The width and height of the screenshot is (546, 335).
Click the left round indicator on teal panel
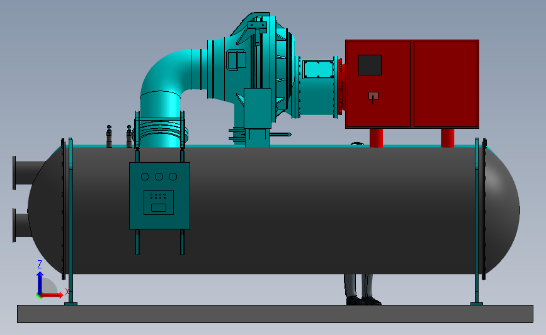[145, 177]
